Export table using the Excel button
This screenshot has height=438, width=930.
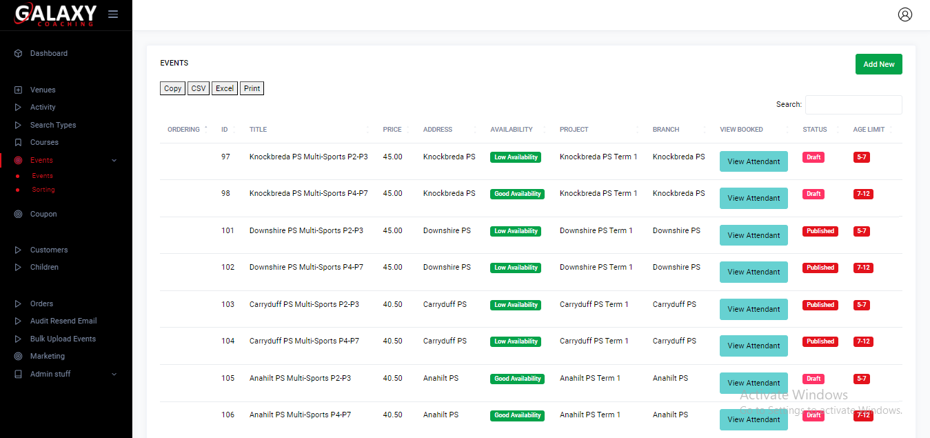tap(225, 88)
